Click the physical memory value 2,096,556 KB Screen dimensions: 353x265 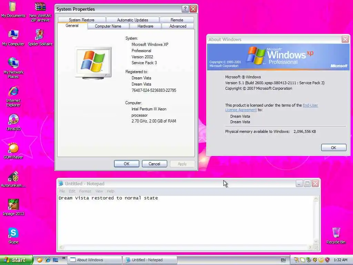click(305, 131)
